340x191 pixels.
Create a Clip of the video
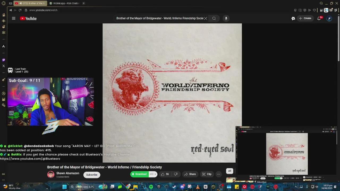click(207, 174)
